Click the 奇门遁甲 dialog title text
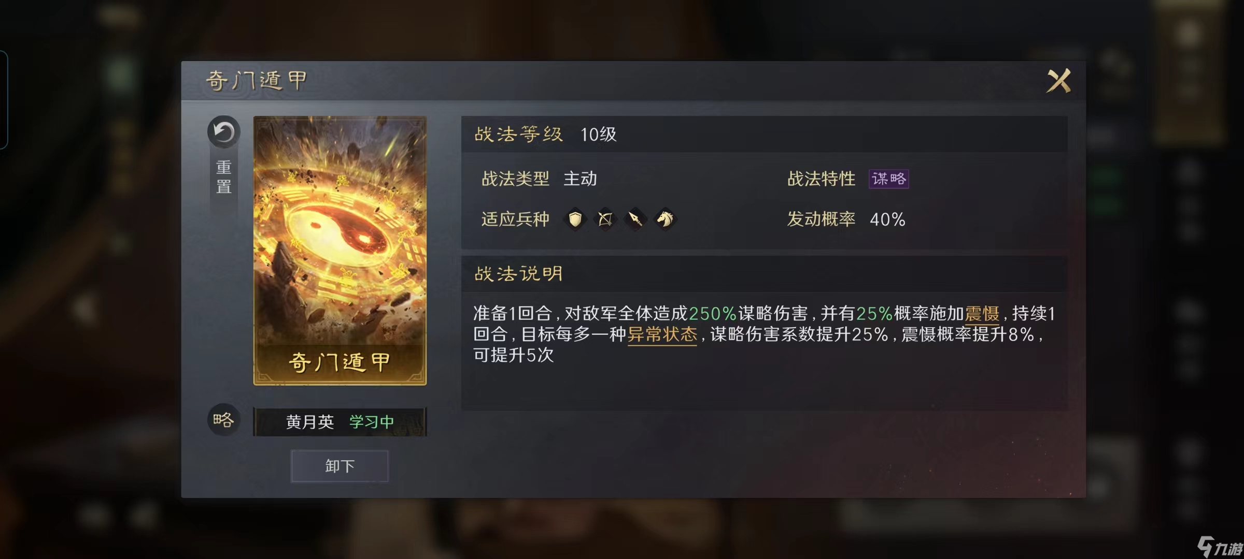The height and width of the screenshot is (559, 1244). point(257,81)
